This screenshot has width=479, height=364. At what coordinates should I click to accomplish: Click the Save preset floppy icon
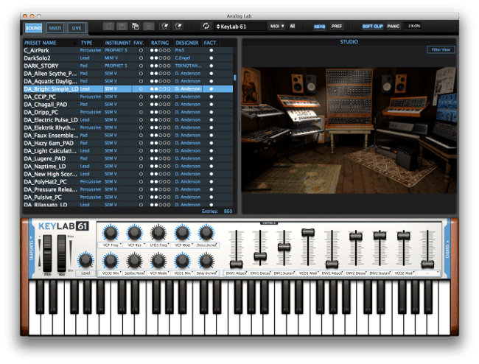pyautogui.click(x=122, y=27)
